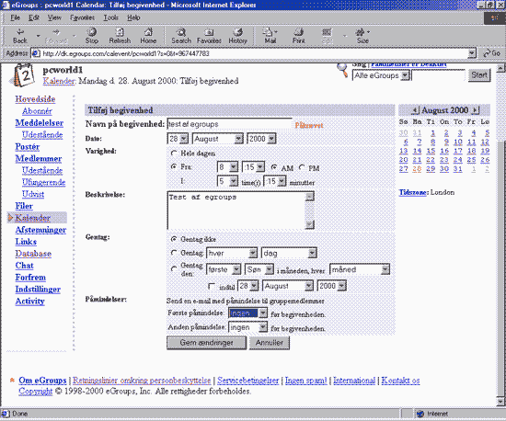The height and width of the screenshot is (421, 506).
Task: Enable the indtil checkbox
Action: [x=212, y=286]
